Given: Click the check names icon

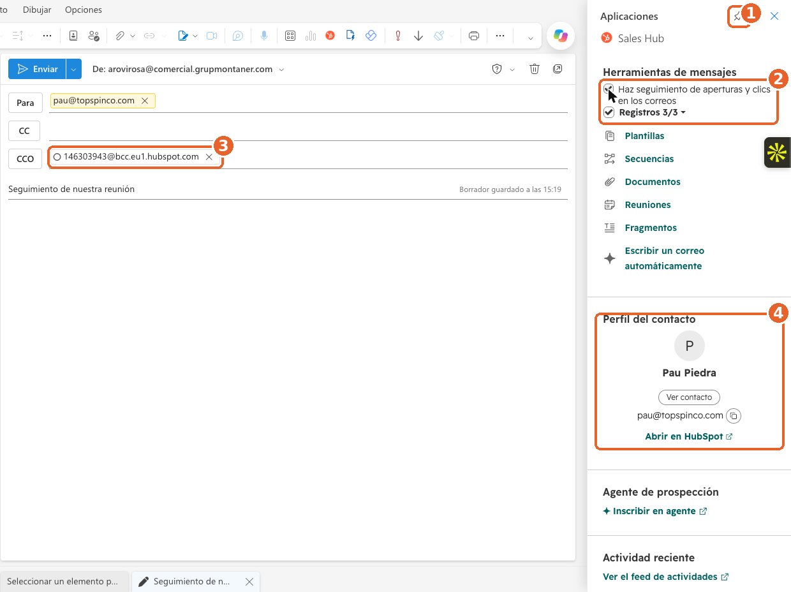Looking at the screenshot, I should (x=94, y=36).
